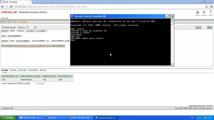Click the DEPARTMENT_NAME column header

(x=30, y=76)
